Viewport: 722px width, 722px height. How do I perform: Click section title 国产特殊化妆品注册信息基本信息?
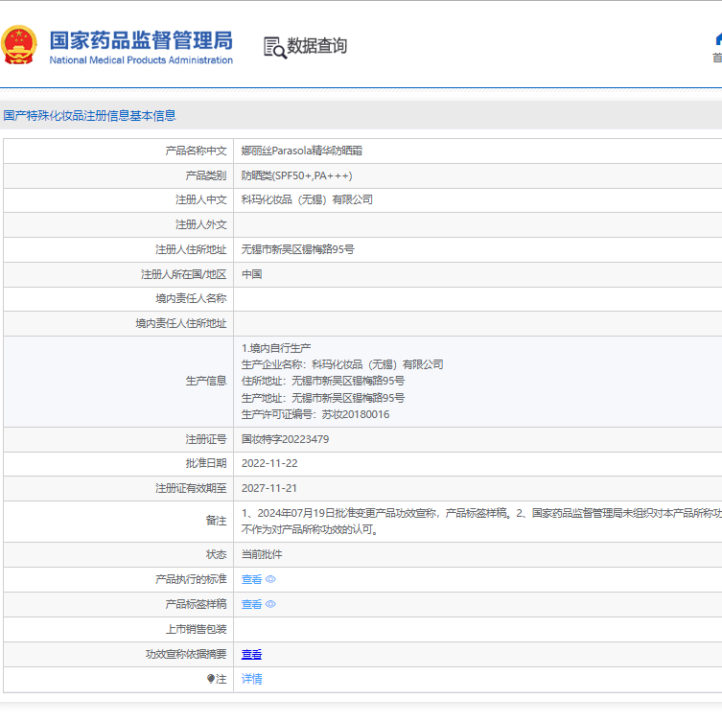click(89, 115)
